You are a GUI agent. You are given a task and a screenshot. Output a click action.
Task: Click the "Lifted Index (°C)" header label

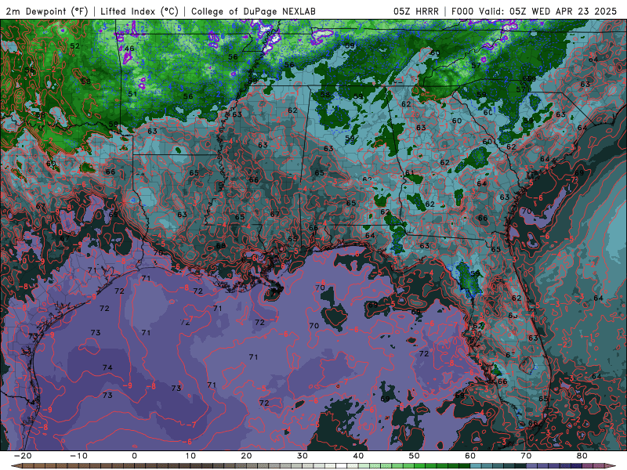click(140, 12)
